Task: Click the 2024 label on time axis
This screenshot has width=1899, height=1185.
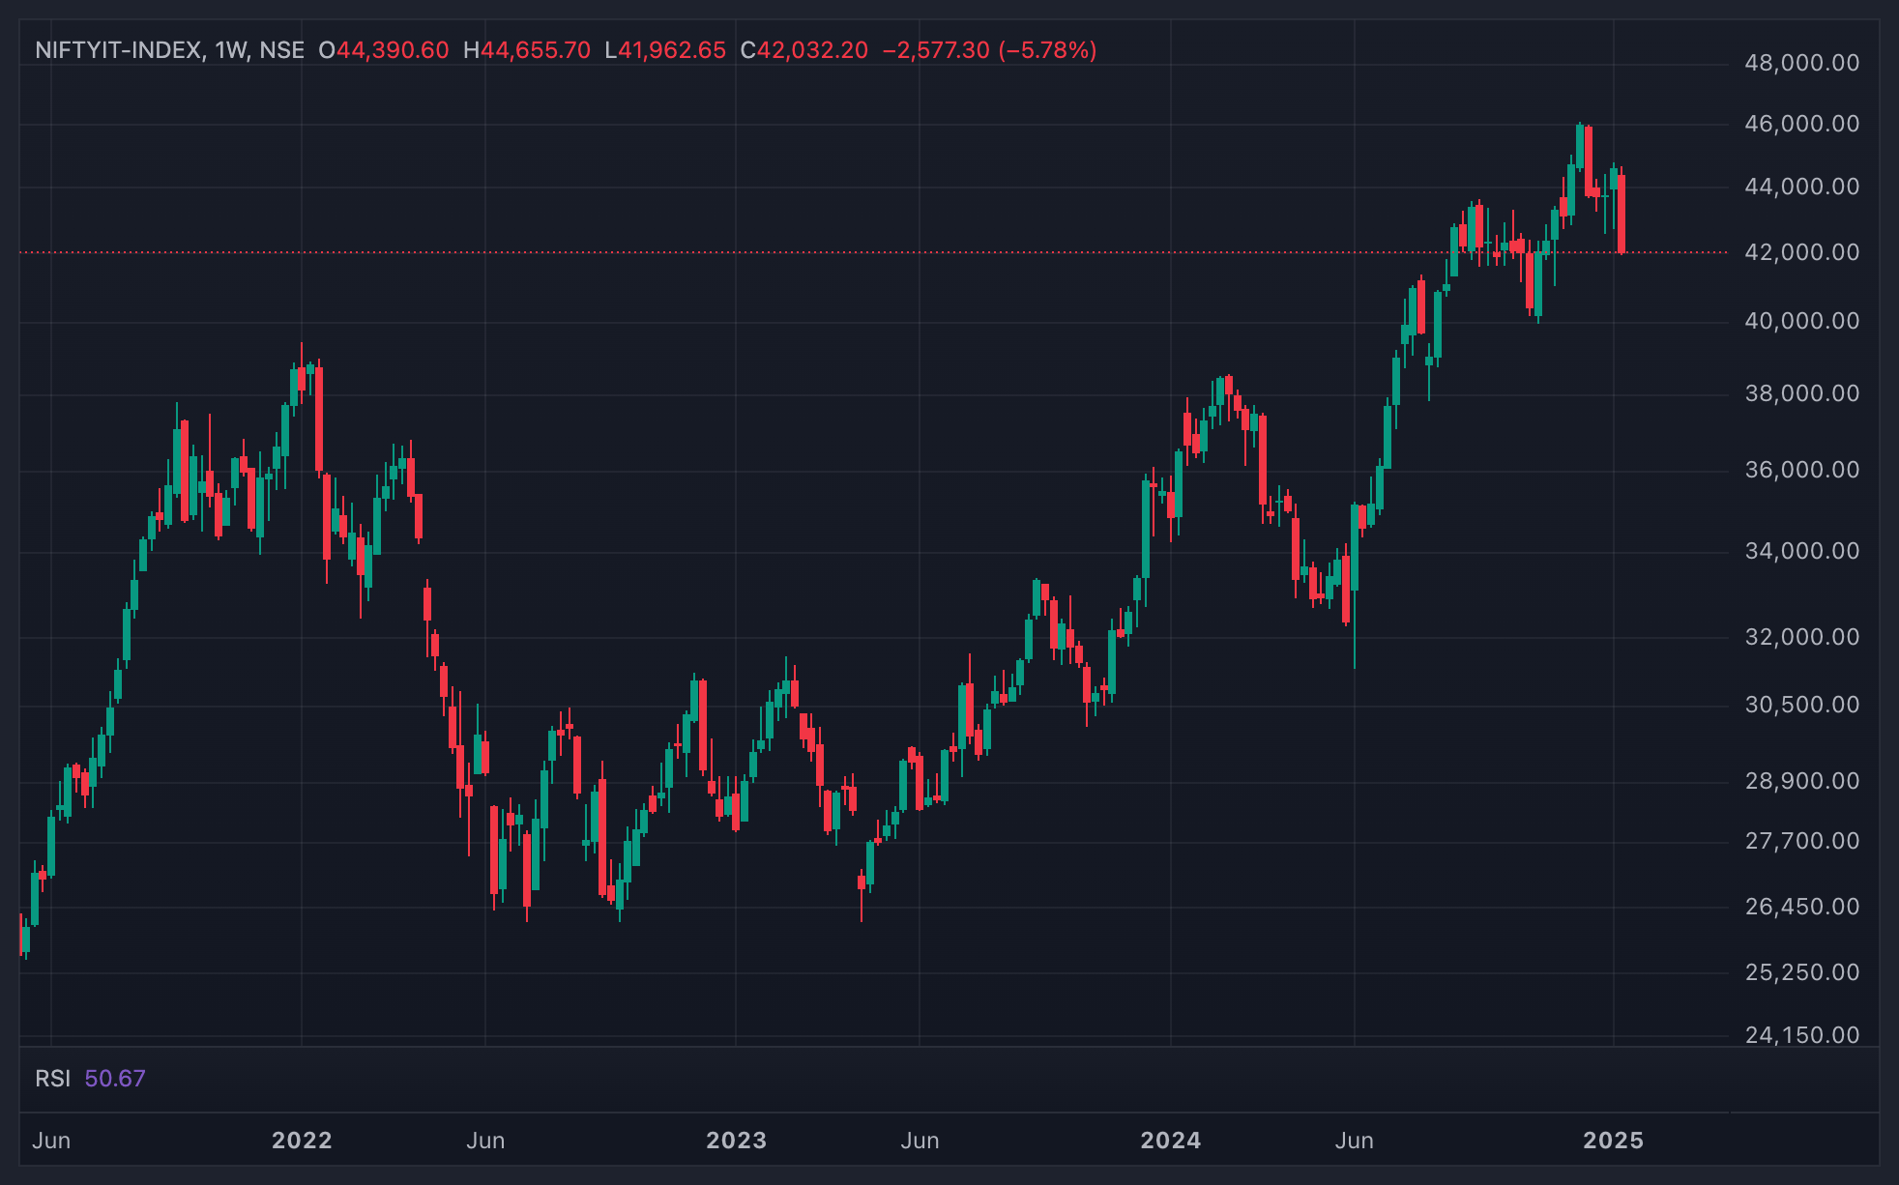Action: (x=1171, y=1141)
